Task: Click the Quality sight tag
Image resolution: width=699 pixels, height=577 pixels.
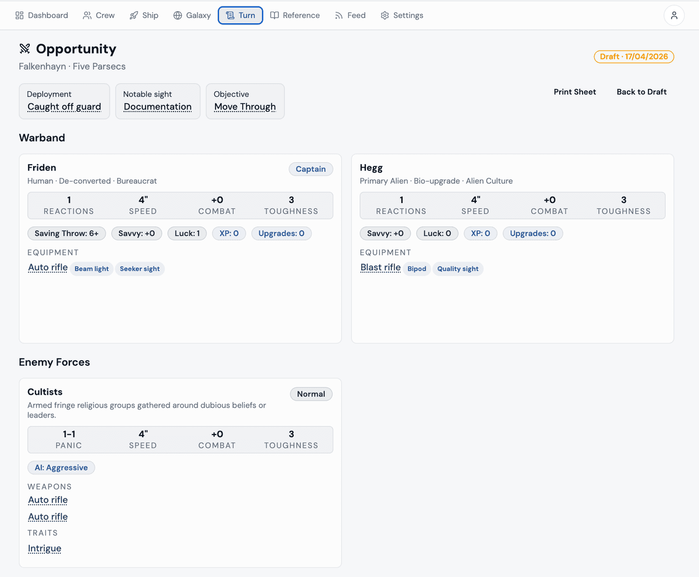Action: click(458, 269)
